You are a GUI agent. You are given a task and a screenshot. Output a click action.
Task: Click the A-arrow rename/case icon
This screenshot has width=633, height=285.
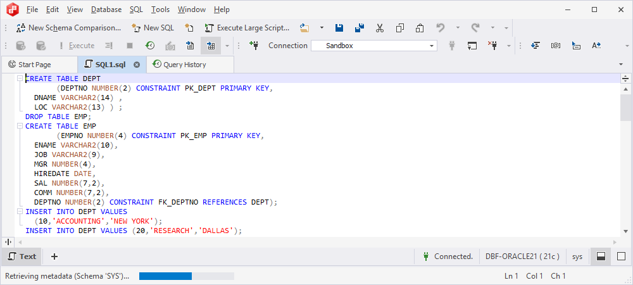tap(597, 46)
